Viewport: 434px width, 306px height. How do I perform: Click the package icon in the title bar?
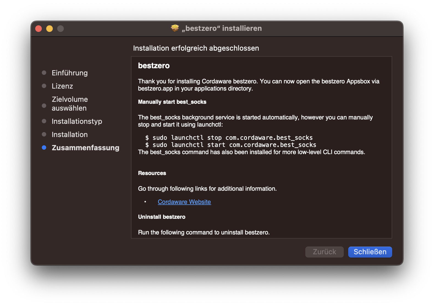[175, 28]
